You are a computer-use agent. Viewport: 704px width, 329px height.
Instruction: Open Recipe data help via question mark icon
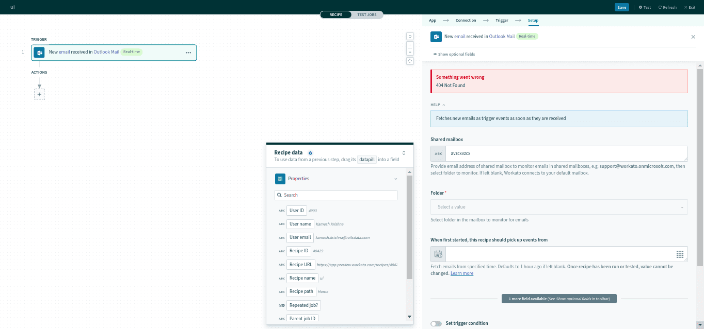pos(310,152)
